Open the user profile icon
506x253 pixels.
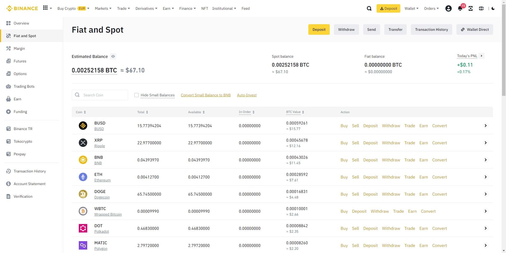tap(448, 8)
